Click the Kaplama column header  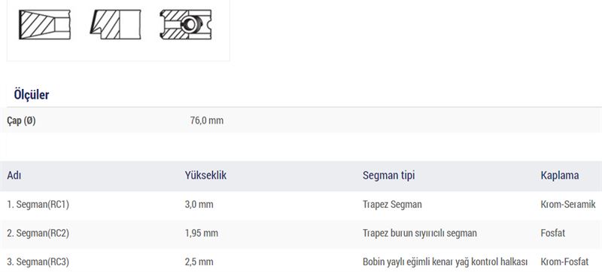click(560, 176)
